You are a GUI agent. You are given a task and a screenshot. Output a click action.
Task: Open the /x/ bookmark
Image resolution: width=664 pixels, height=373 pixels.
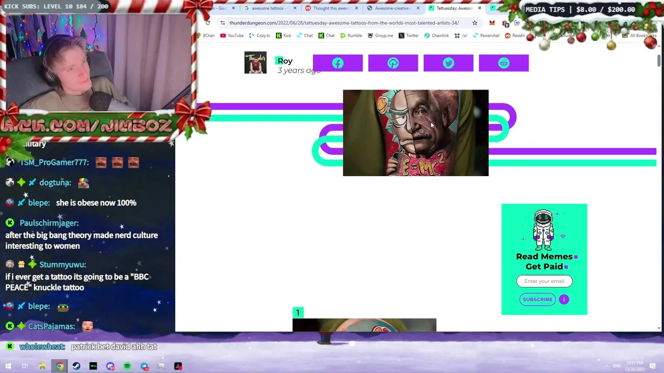pyautogui.click(x=461, y=36)
